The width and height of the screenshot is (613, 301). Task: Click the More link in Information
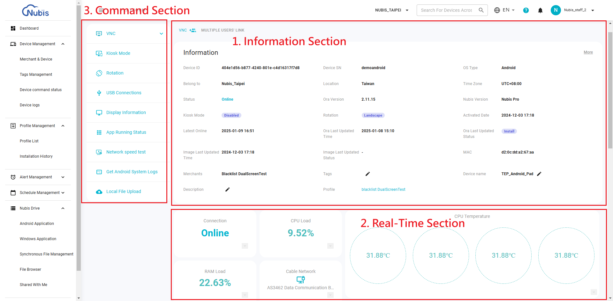(588, 52)
